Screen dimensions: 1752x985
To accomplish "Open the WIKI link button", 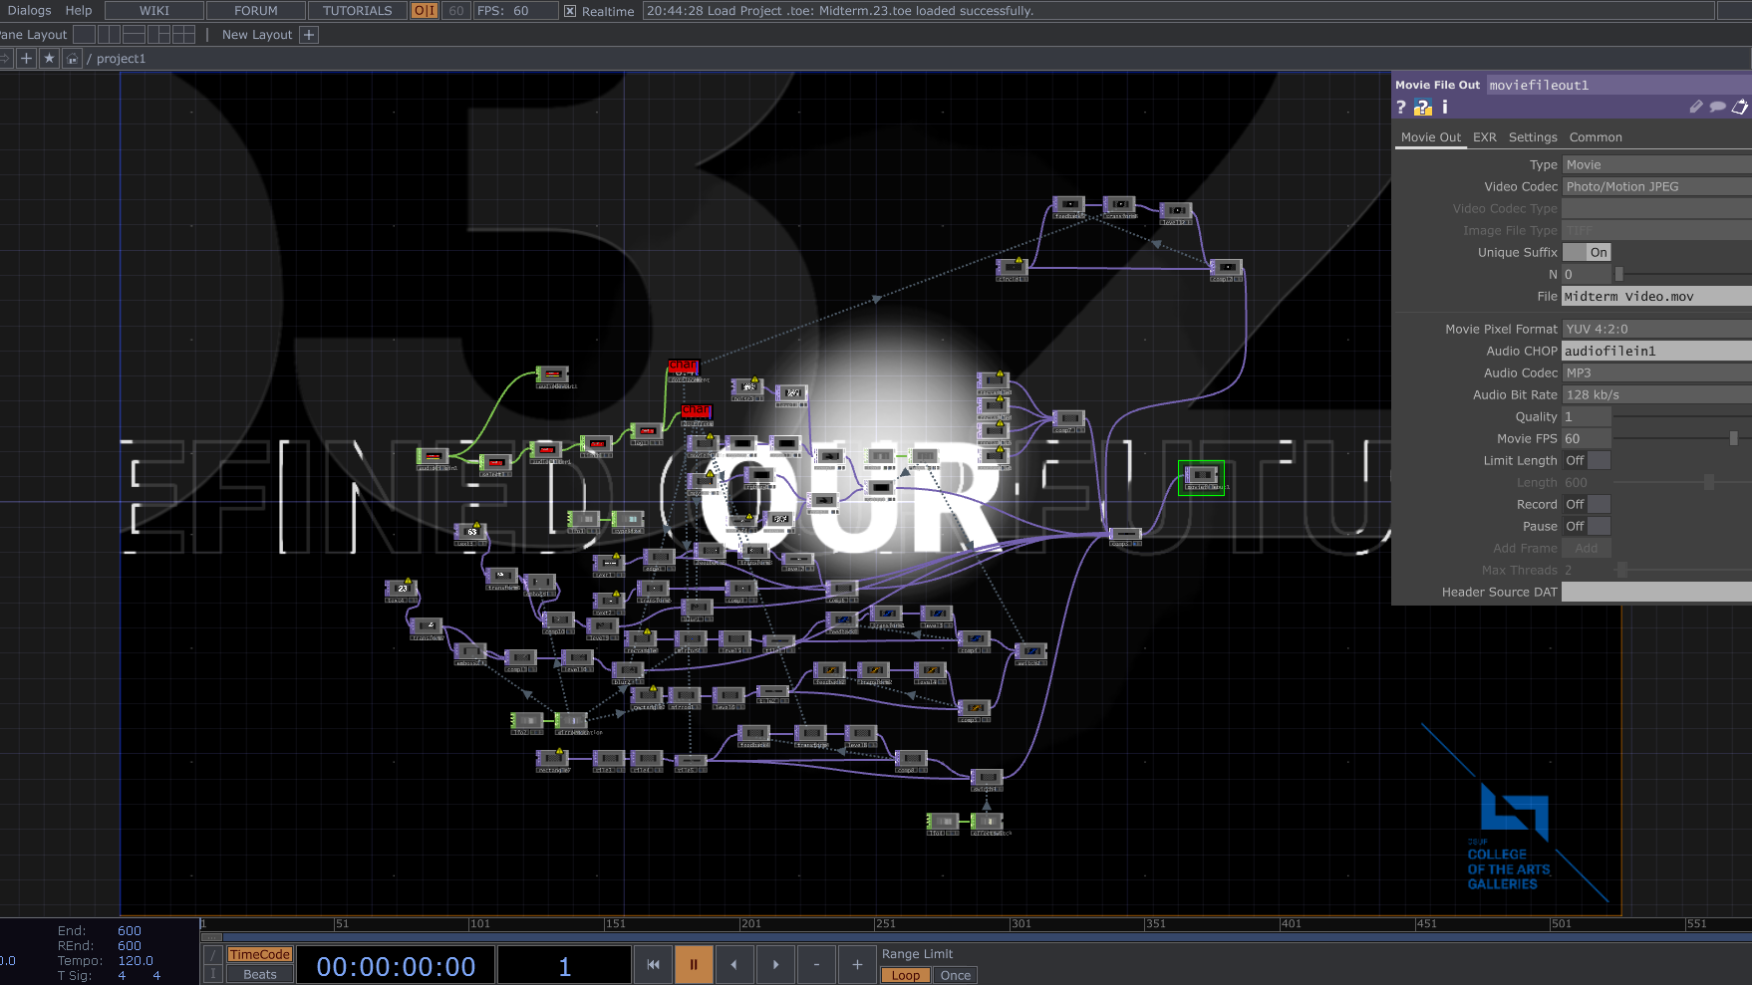I will (x=154, y=11).
